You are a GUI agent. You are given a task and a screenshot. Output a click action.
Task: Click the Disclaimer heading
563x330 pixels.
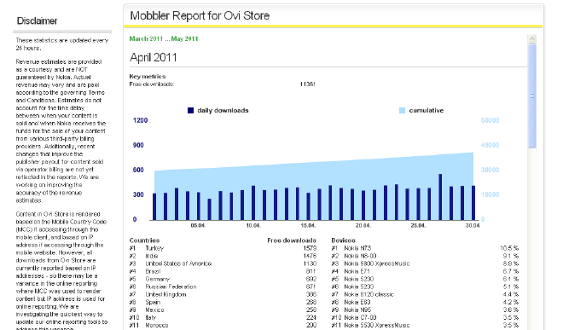coord(37,20)
